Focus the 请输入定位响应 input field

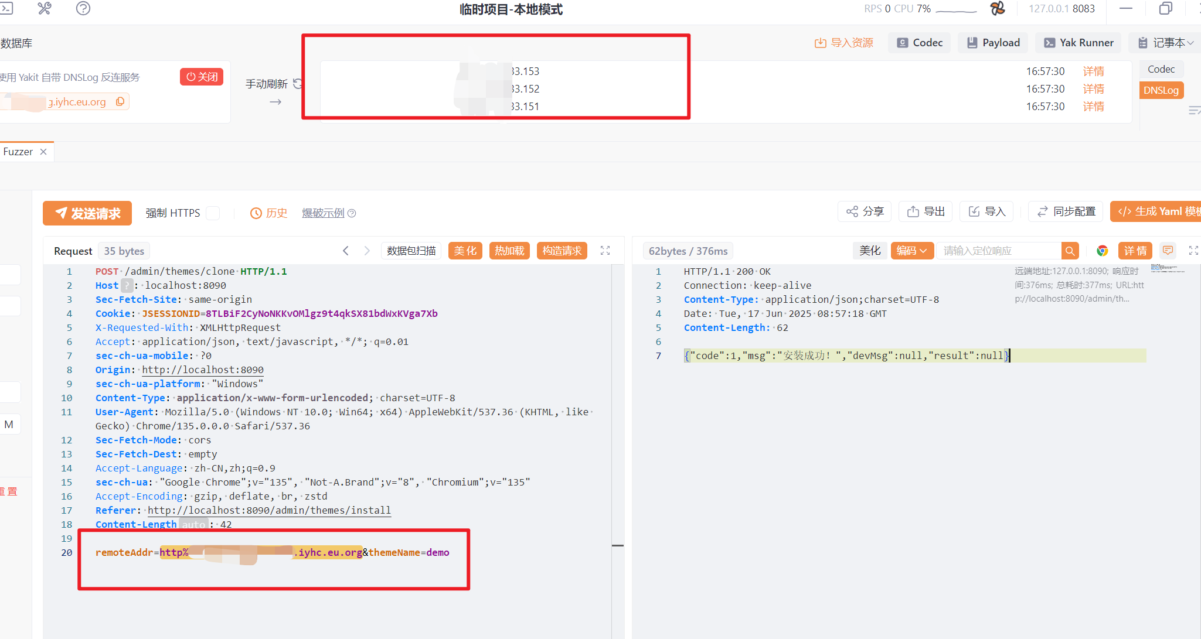pyautogui.click(x=998, y=251)
